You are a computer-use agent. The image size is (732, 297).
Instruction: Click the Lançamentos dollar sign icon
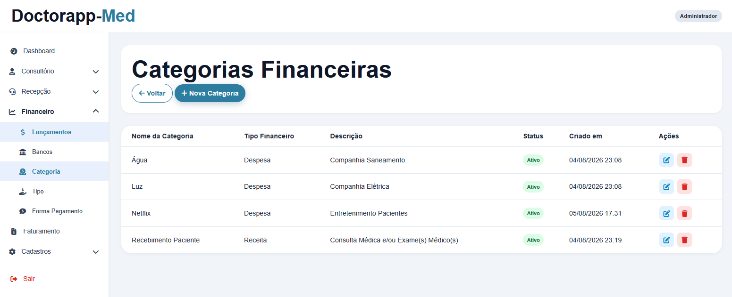pyautogui.click(x=23, y=132)
